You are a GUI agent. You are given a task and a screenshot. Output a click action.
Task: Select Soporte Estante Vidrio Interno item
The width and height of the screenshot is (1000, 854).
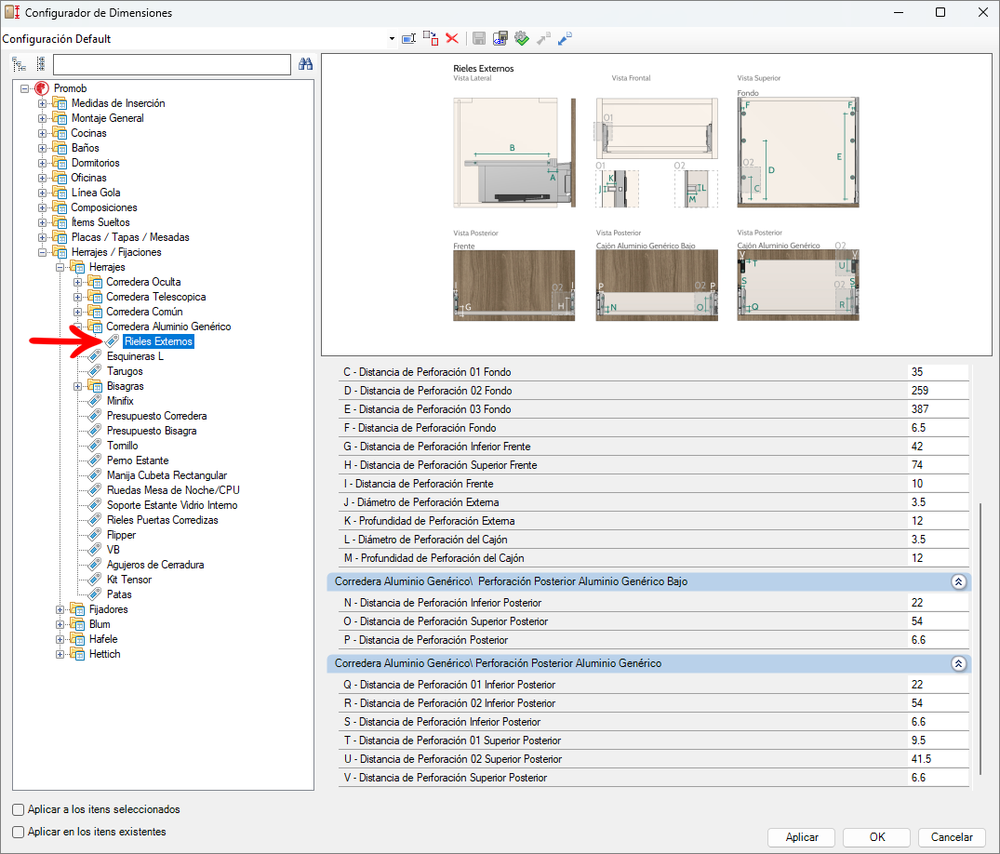(x=172, y=504)
